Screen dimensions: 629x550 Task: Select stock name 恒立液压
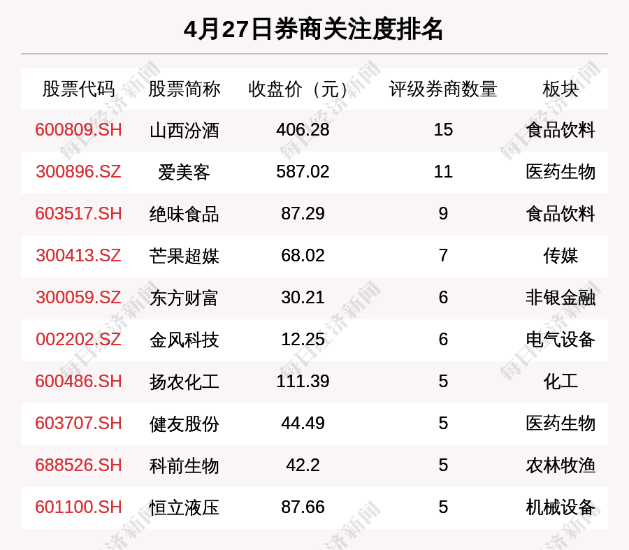(184, 508)
